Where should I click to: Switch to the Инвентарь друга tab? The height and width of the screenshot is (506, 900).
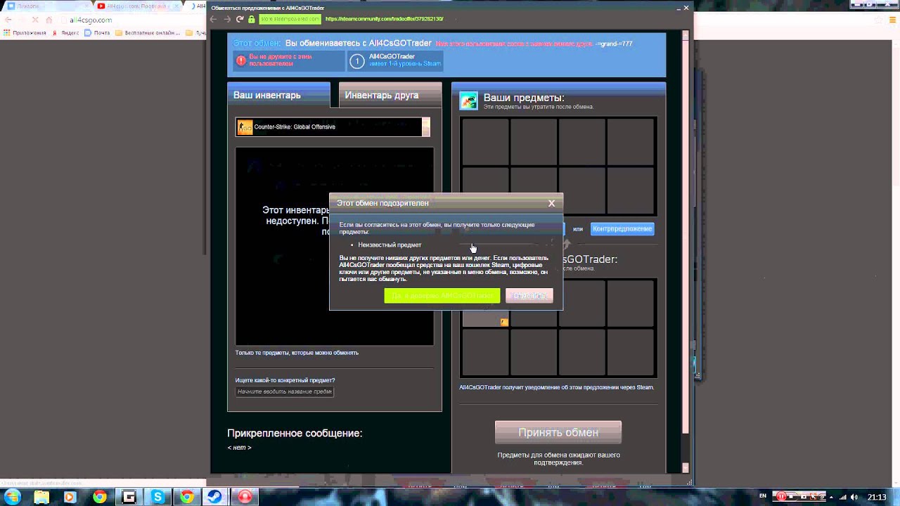pyautogui.click(x=390, y=95)
